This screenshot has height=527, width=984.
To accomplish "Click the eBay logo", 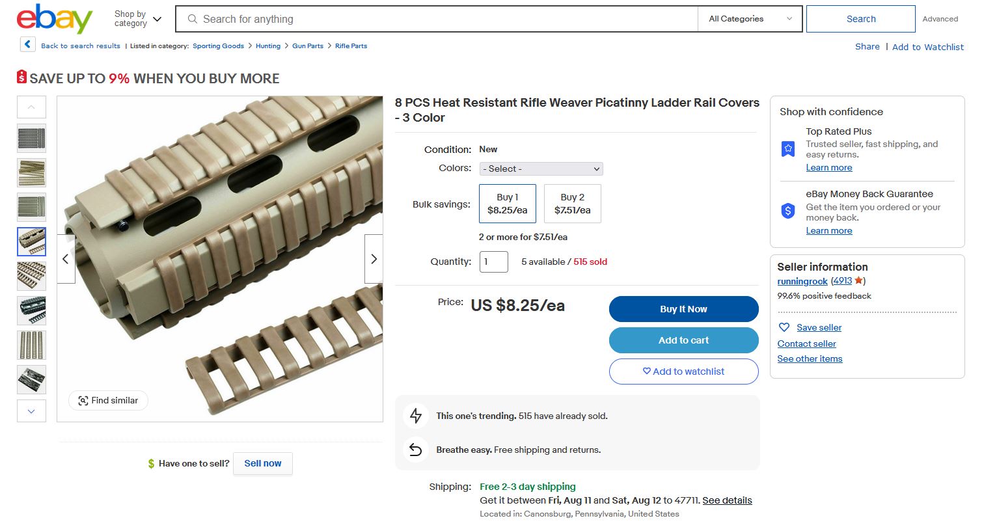I will [x=55, y=19].
